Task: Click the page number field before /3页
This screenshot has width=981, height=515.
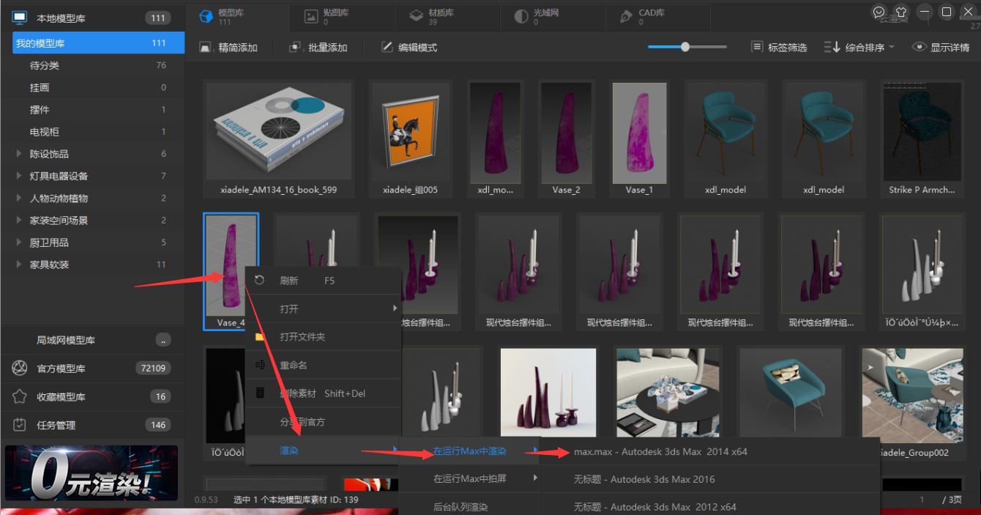Action: click(921, 500)
